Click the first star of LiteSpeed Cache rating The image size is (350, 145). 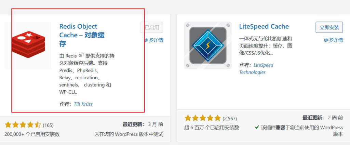coord(188,118)
